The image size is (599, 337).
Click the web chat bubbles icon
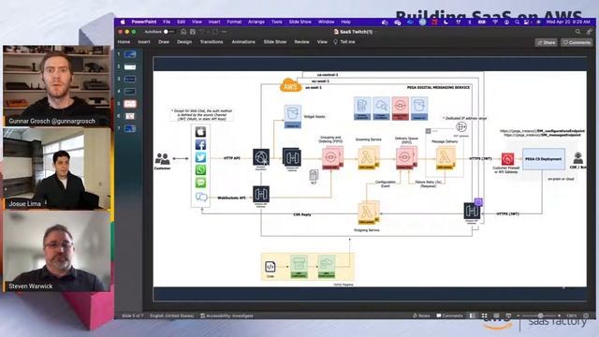(x=201, y=197)
